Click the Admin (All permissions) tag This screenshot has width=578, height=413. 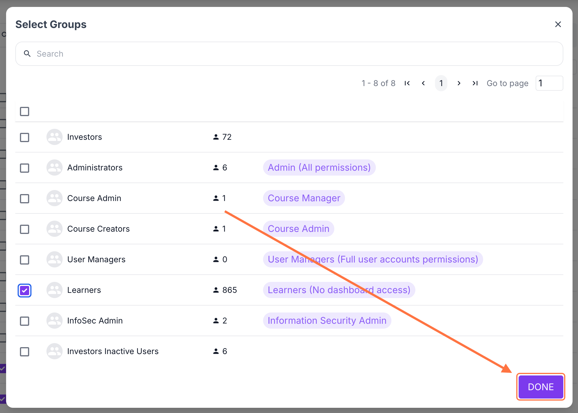319,168
